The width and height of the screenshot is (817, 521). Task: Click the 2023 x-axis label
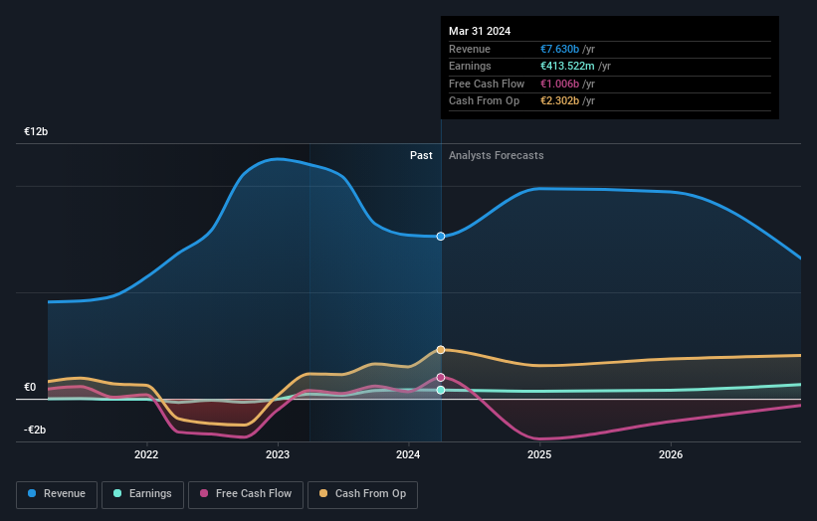(x=278, y=454)
